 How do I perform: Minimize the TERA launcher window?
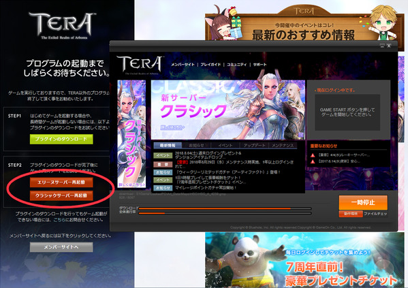tap(382, 46)
